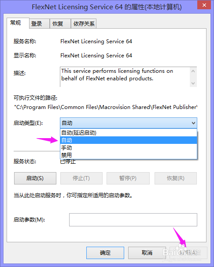Click the 暂停(P) button
The image size is (214, 267).
point(128,178)
